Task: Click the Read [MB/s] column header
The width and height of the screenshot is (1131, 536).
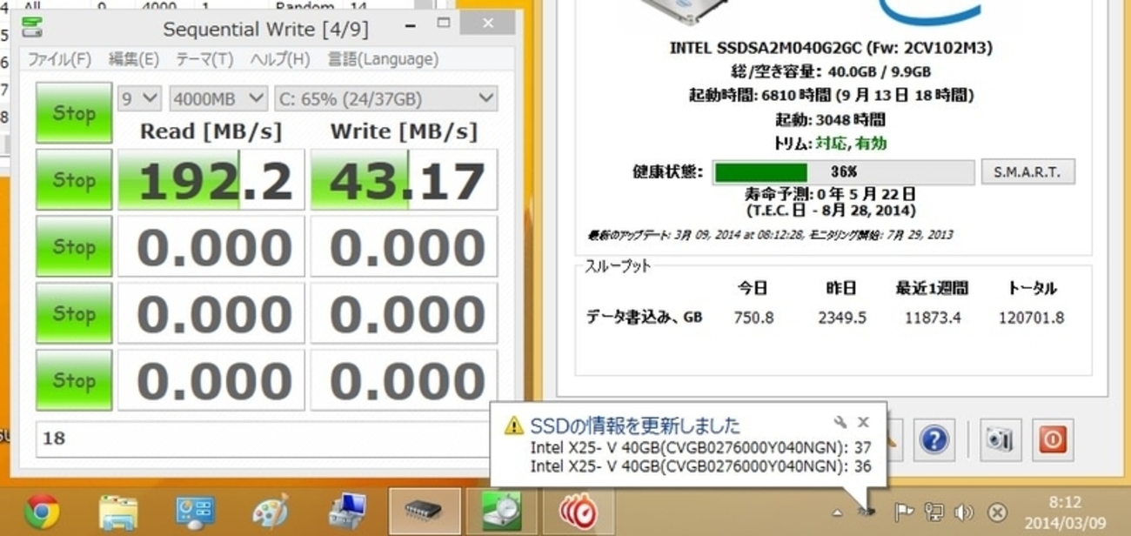Action: click(211, 131)
